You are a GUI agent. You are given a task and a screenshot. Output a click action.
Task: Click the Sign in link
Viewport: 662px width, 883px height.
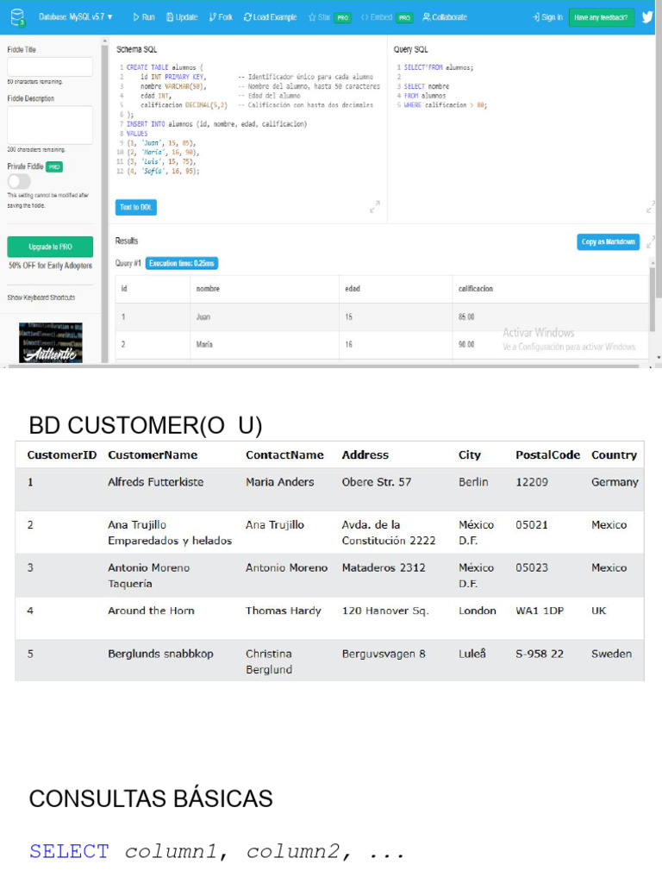click(x=547, y=17)
